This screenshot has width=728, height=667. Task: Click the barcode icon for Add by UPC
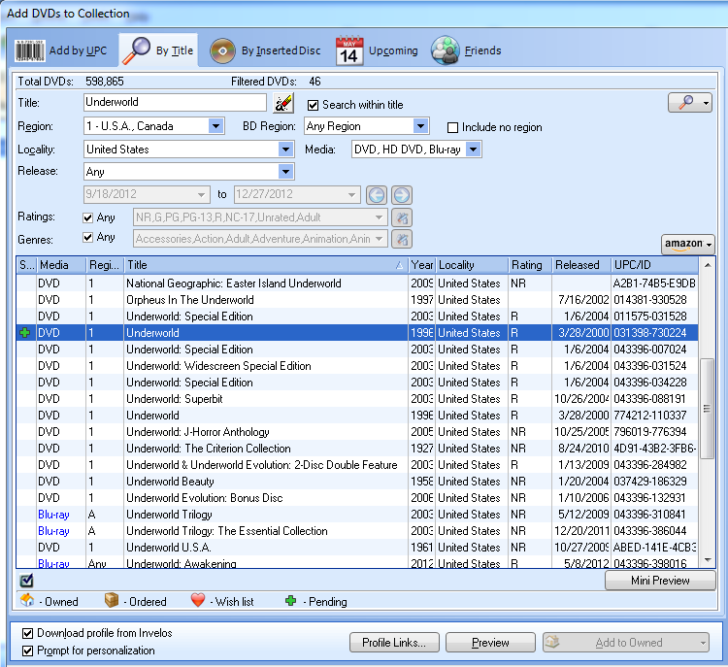(x=30, y=50)
